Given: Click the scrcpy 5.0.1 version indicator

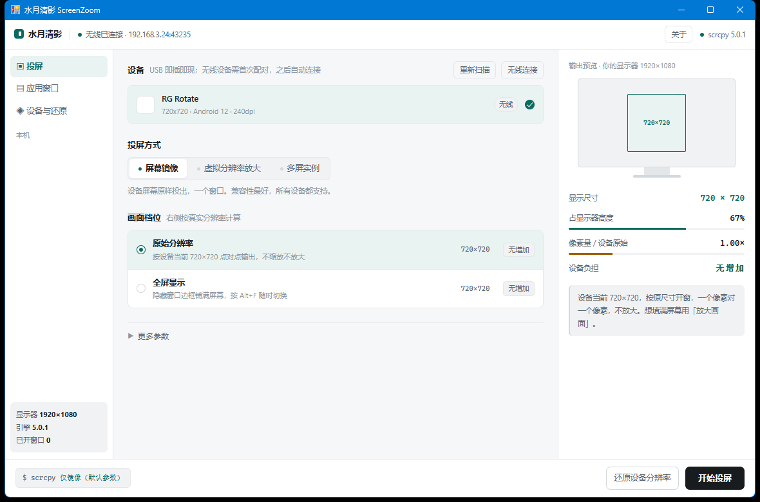Looking at the screenshot, I should coord(723,34).
